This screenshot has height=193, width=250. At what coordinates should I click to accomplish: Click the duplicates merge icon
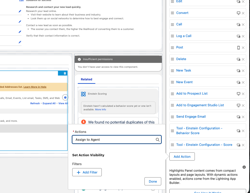[84, 122]
